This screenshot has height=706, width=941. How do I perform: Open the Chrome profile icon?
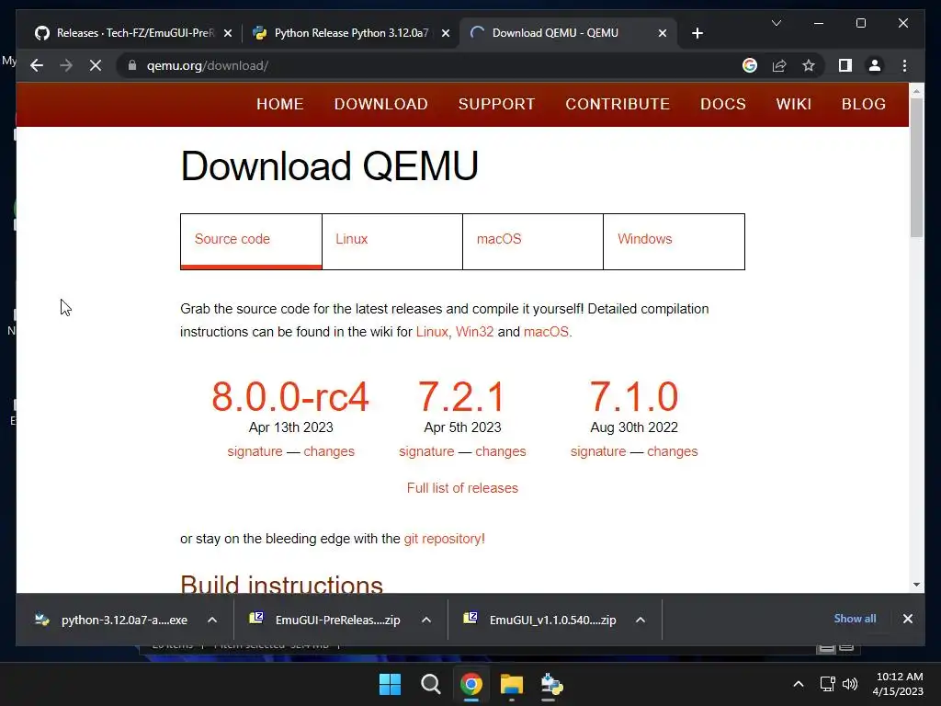coord(875,65)
